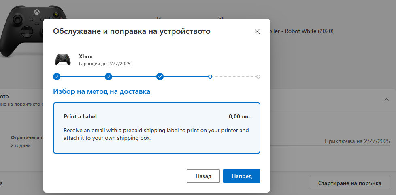Select the Print a Label shipping option
396x195 pixels.
pos(157,128)
